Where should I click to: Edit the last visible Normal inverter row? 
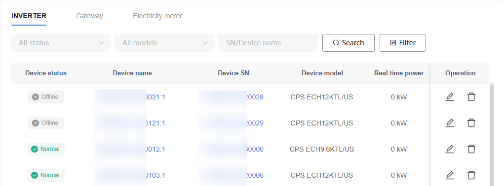click(450, 175)
